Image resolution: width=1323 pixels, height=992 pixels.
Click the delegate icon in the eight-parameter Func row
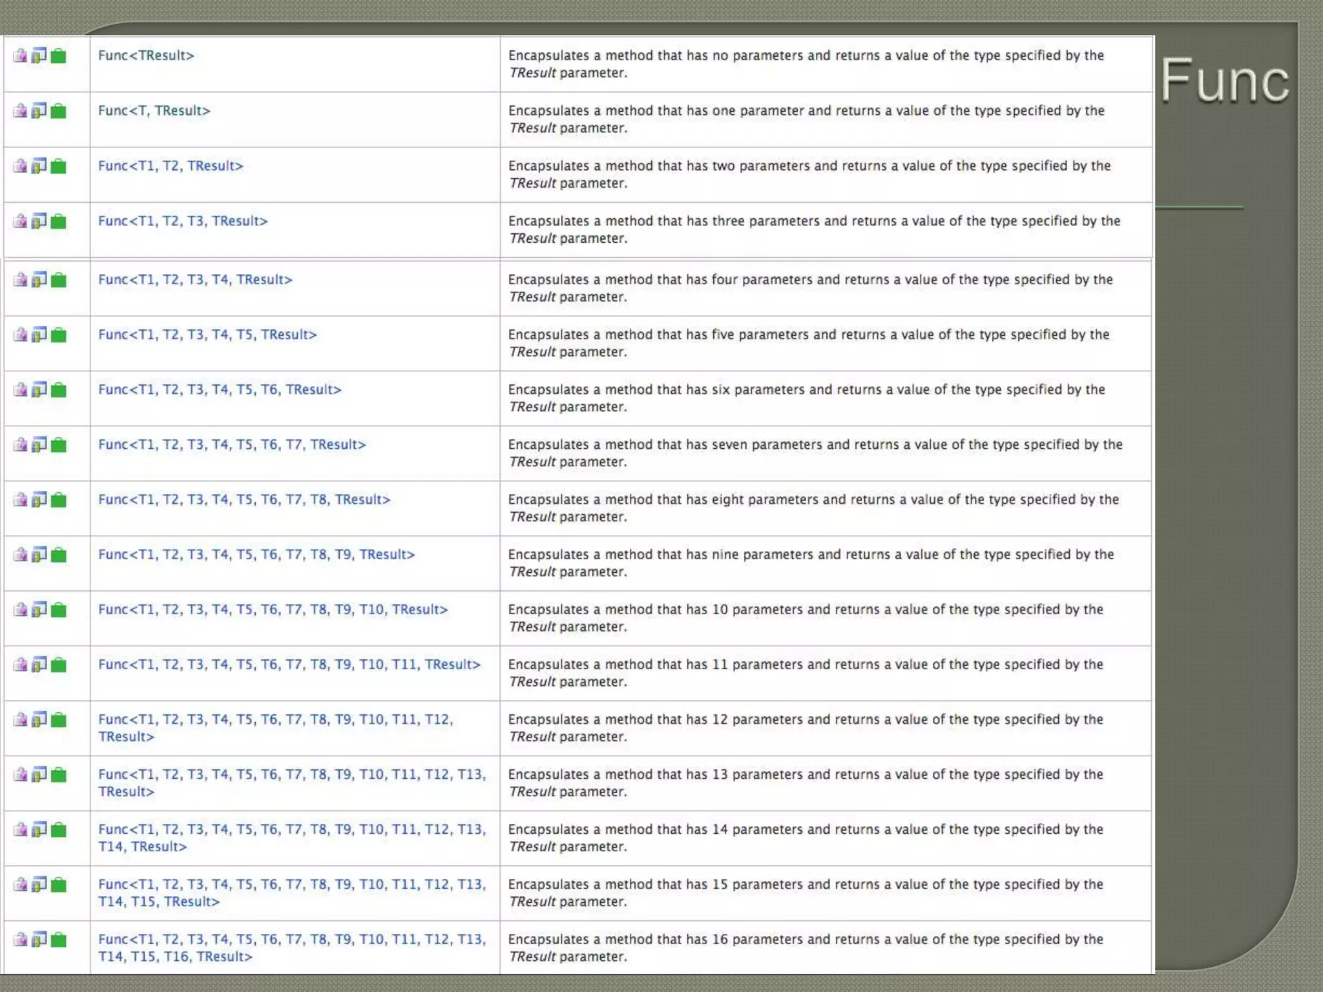[x=20, y=499]
